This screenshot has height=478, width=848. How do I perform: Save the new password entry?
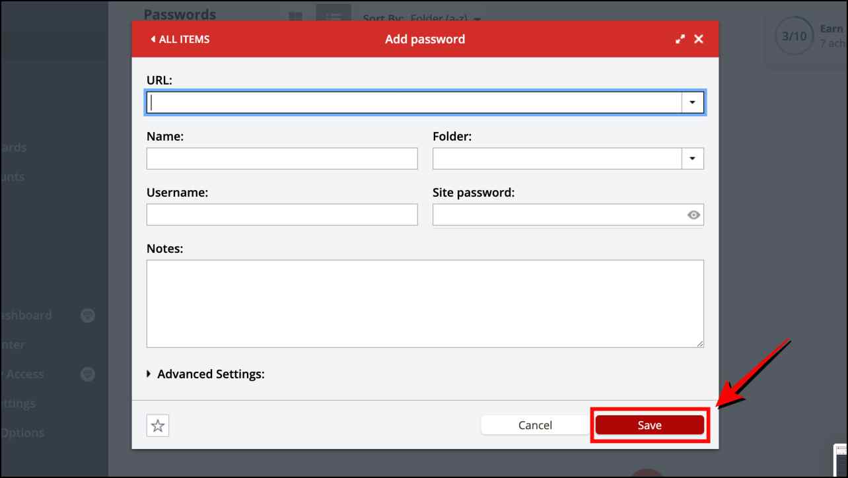tap(649, 425)
